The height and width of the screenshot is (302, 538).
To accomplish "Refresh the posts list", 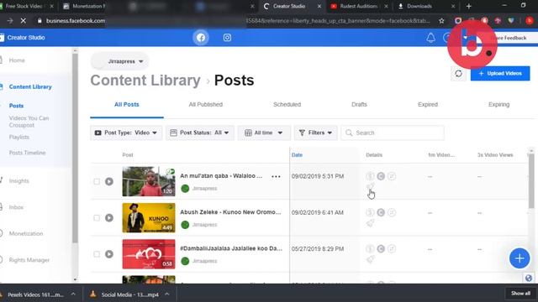I will (x=458, y=73).
